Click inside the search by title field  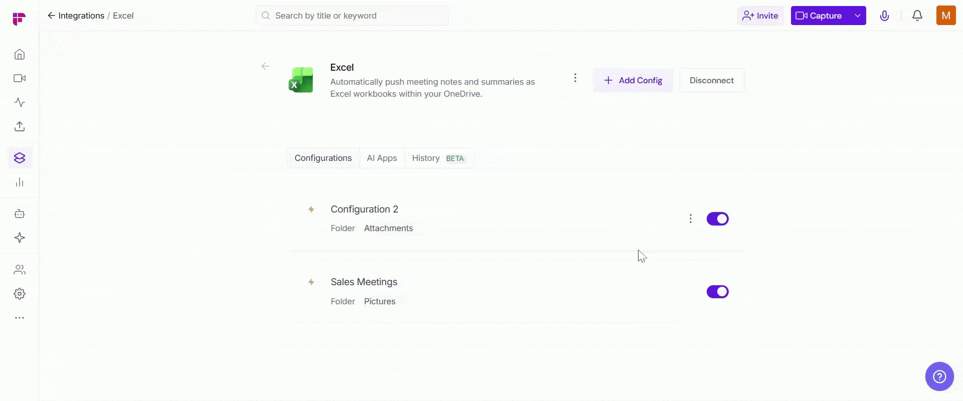tap(351, 16)
